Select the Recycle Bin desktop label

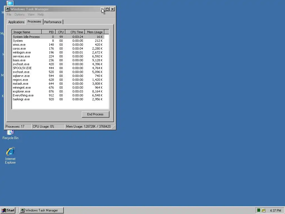[x=11, y=138]
